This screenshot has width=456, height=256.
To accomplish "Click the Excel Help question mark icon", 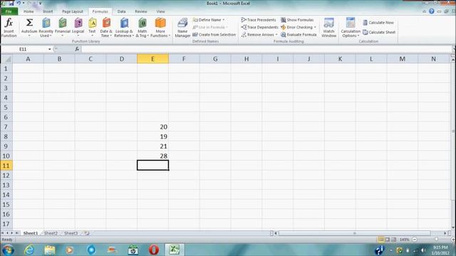I will pyautogui.click(x=432, y=11).
